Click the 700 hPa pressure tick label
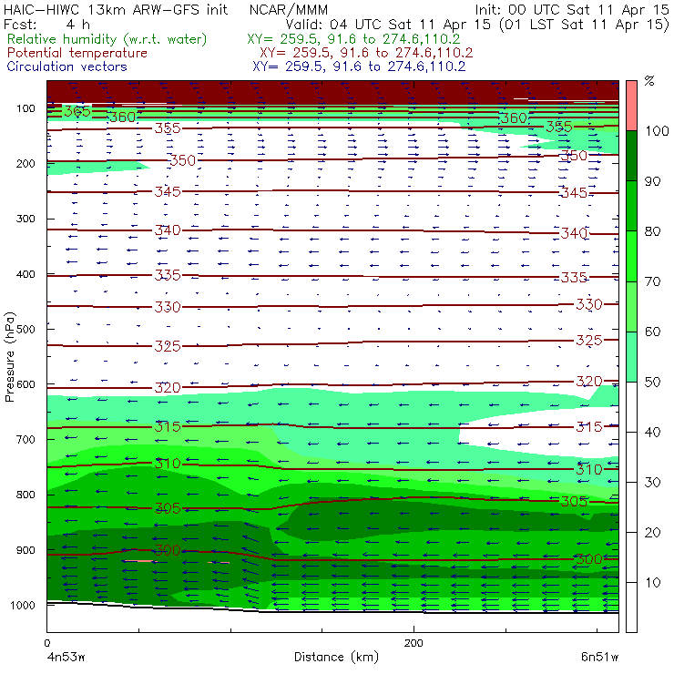This screenshot has height=674, width=674. point(26,440)
